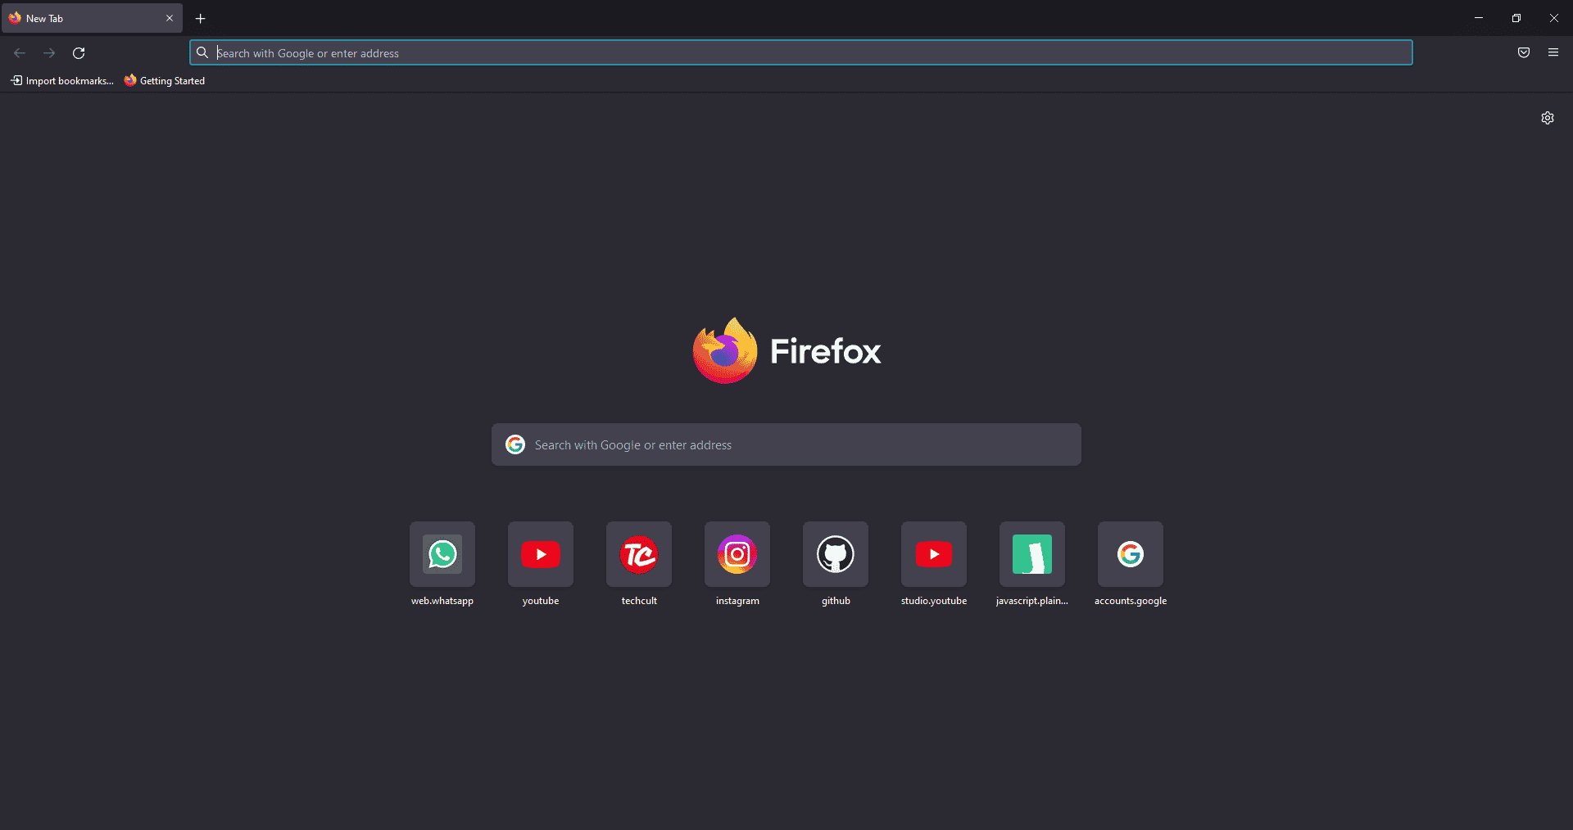Click the center Google search box
1573x830 pixels.
[x=786, y=444]
